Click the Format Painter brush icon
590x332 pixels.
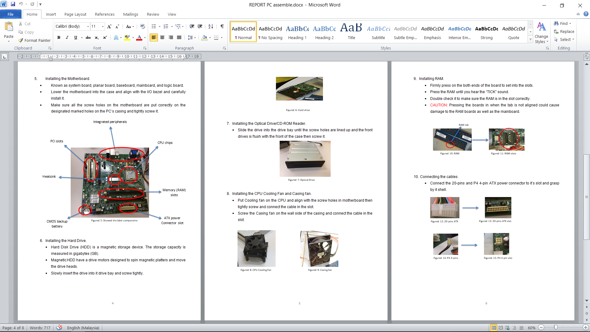(x=21, y=40)
